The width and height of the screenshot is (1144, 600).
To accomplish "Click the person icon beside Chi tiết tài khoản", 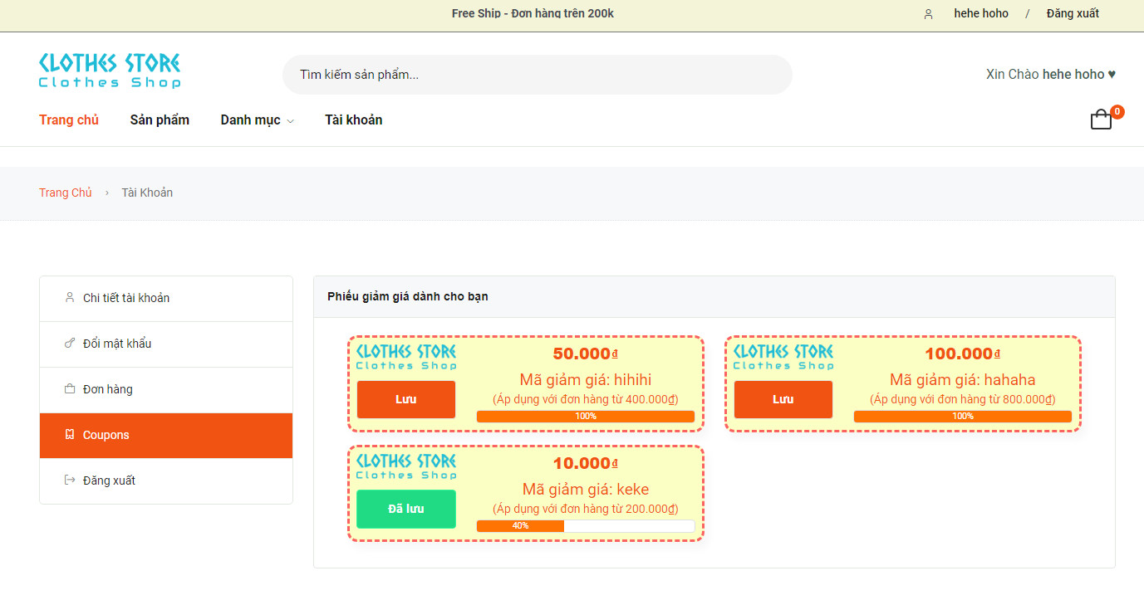I will [x=70, y=298].
